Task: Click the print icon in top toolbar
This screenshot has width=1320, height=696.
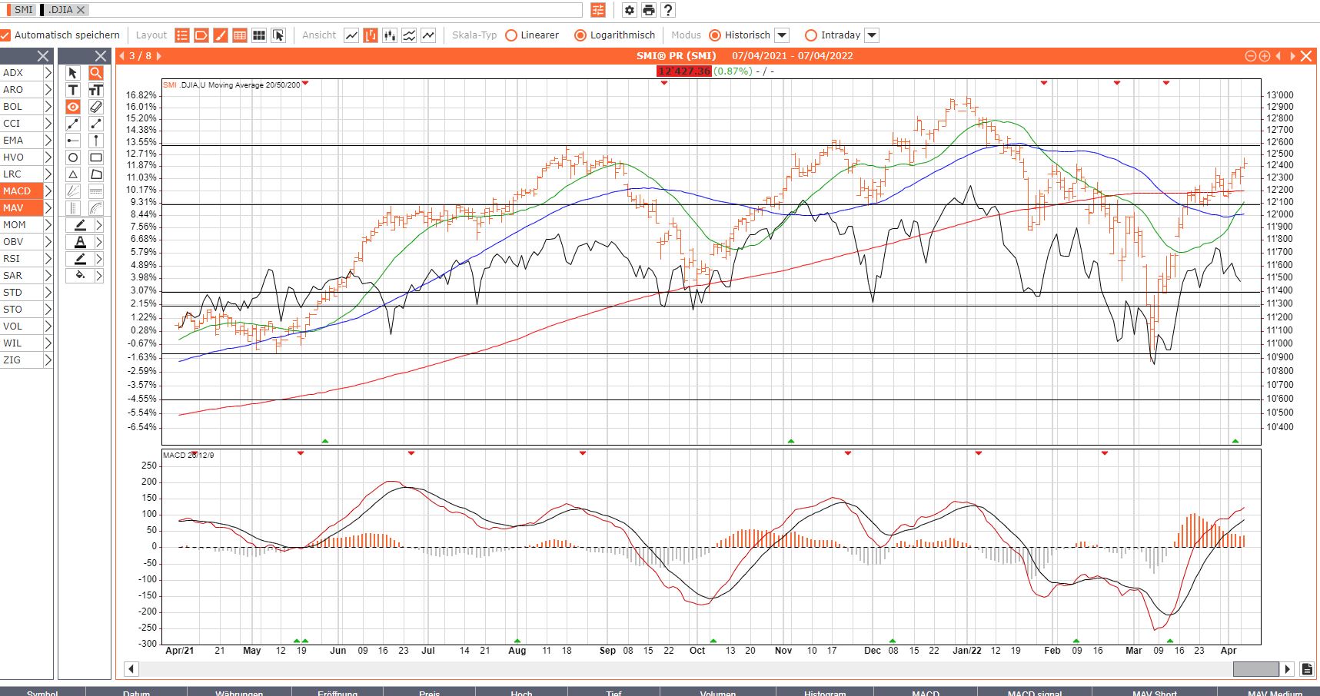Action: point(649,10)
